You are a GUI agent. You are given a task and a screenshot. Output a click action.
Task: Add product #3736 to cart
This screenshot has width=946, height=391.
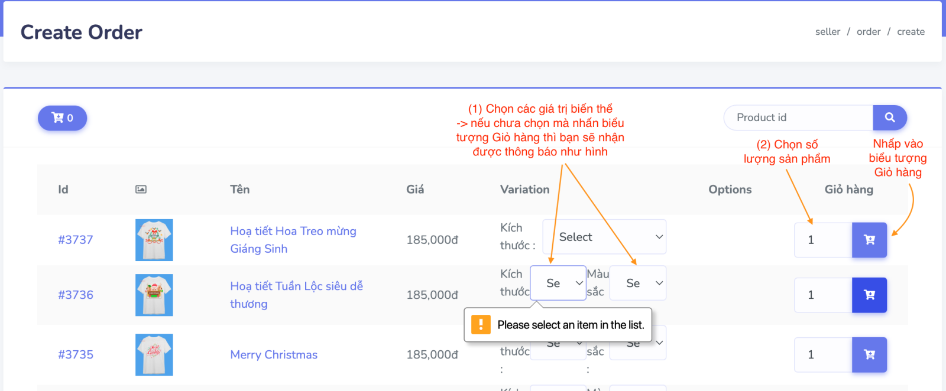pyautogui.click(x=869, y=295)
